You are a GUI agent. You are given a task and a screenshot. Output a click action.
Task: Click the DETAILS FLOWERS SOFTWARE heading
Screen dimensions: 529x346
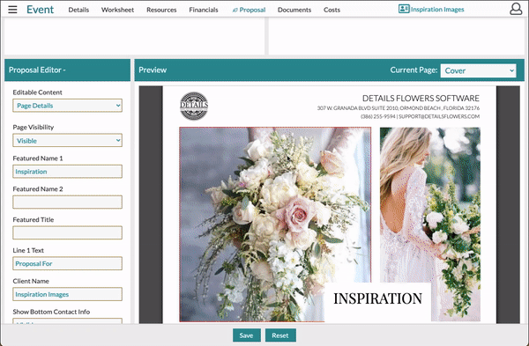click(421, 98)
